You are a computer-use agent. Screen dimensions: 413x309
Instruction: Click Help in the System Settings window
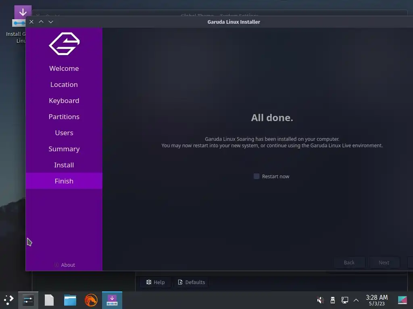coord(155,282)
